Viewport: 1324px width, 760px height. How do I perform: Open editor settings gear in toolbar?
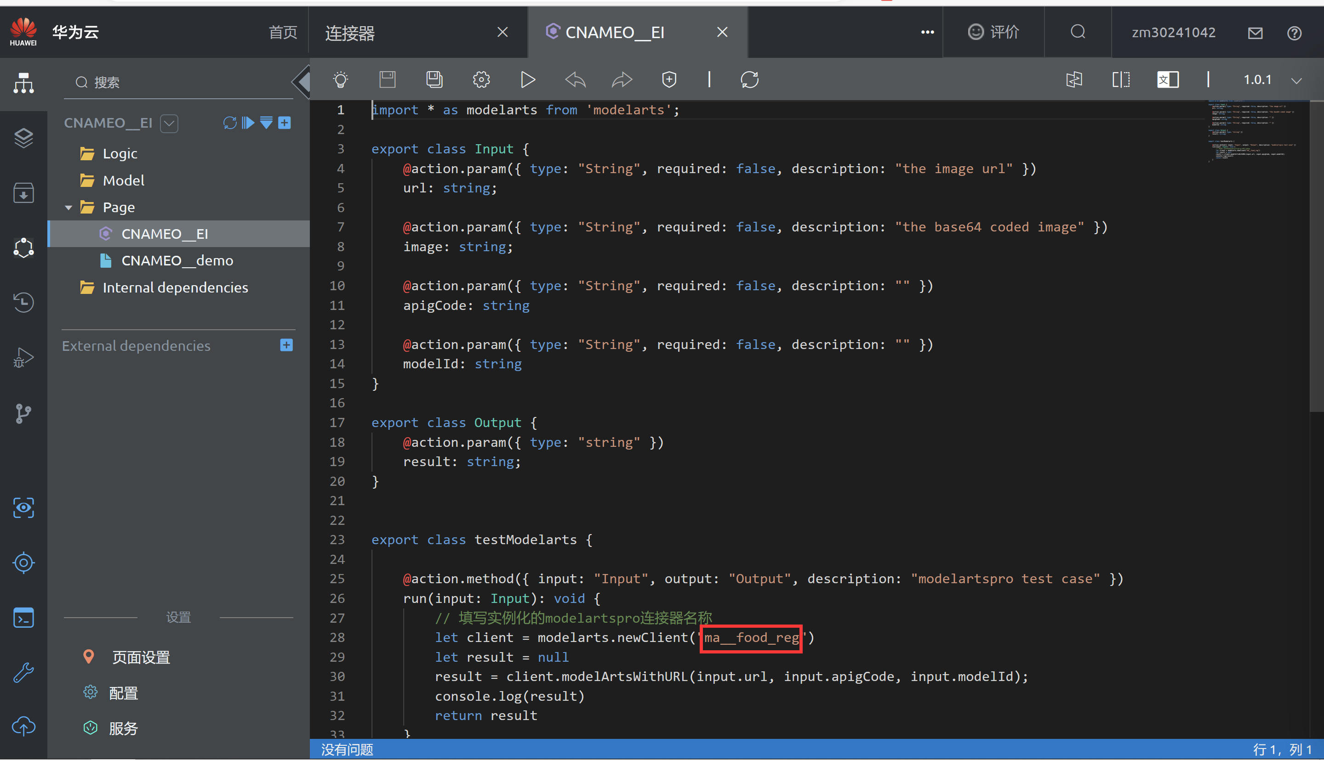(481, 80)
